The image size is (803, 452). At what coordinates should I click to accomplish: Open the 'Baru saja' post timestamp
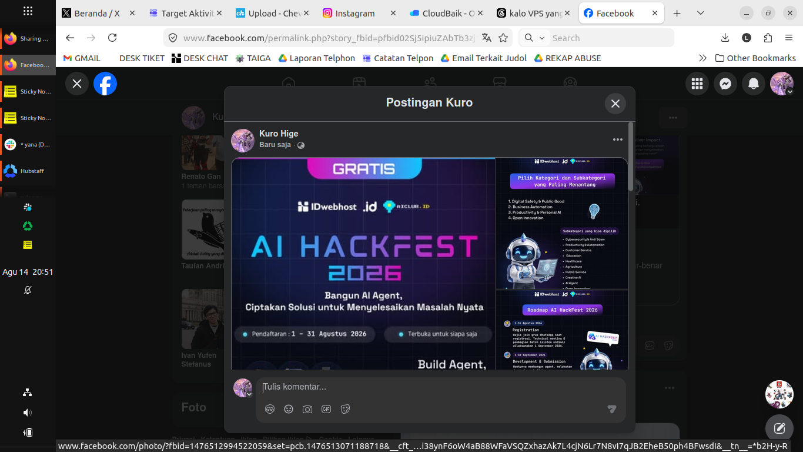click(x=275, y=145)
